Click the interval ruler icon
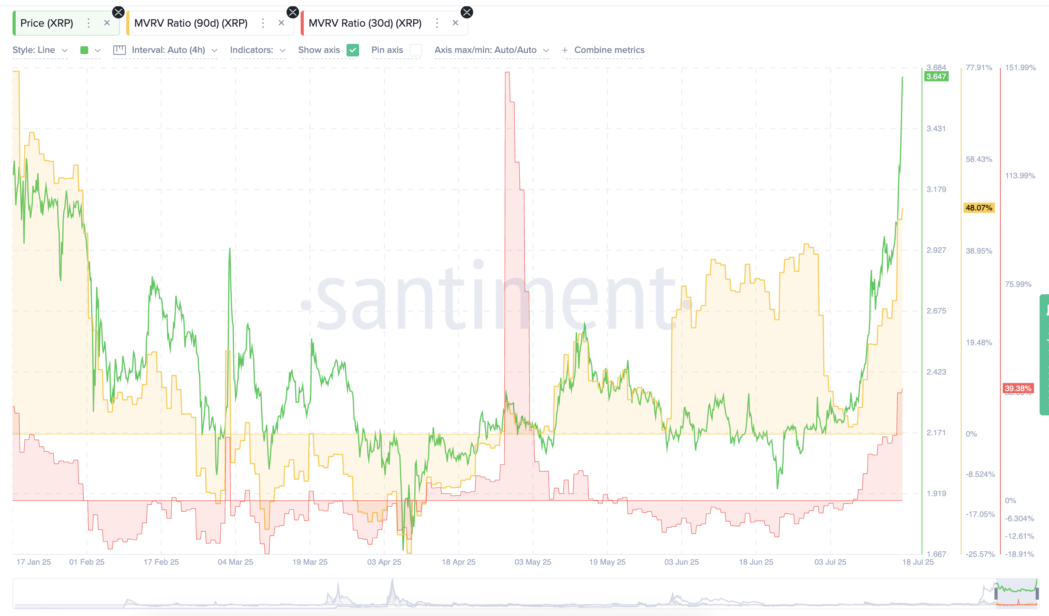 (120, 50)
